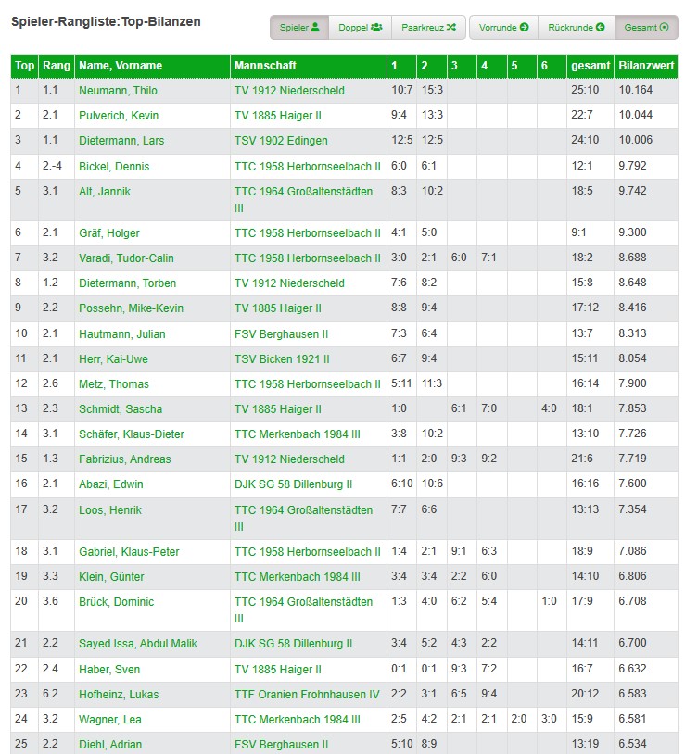Open team TV 1885 Haiger II in Pulverich row
This screenshot has width=685, height=754.
tap(277, 116)
